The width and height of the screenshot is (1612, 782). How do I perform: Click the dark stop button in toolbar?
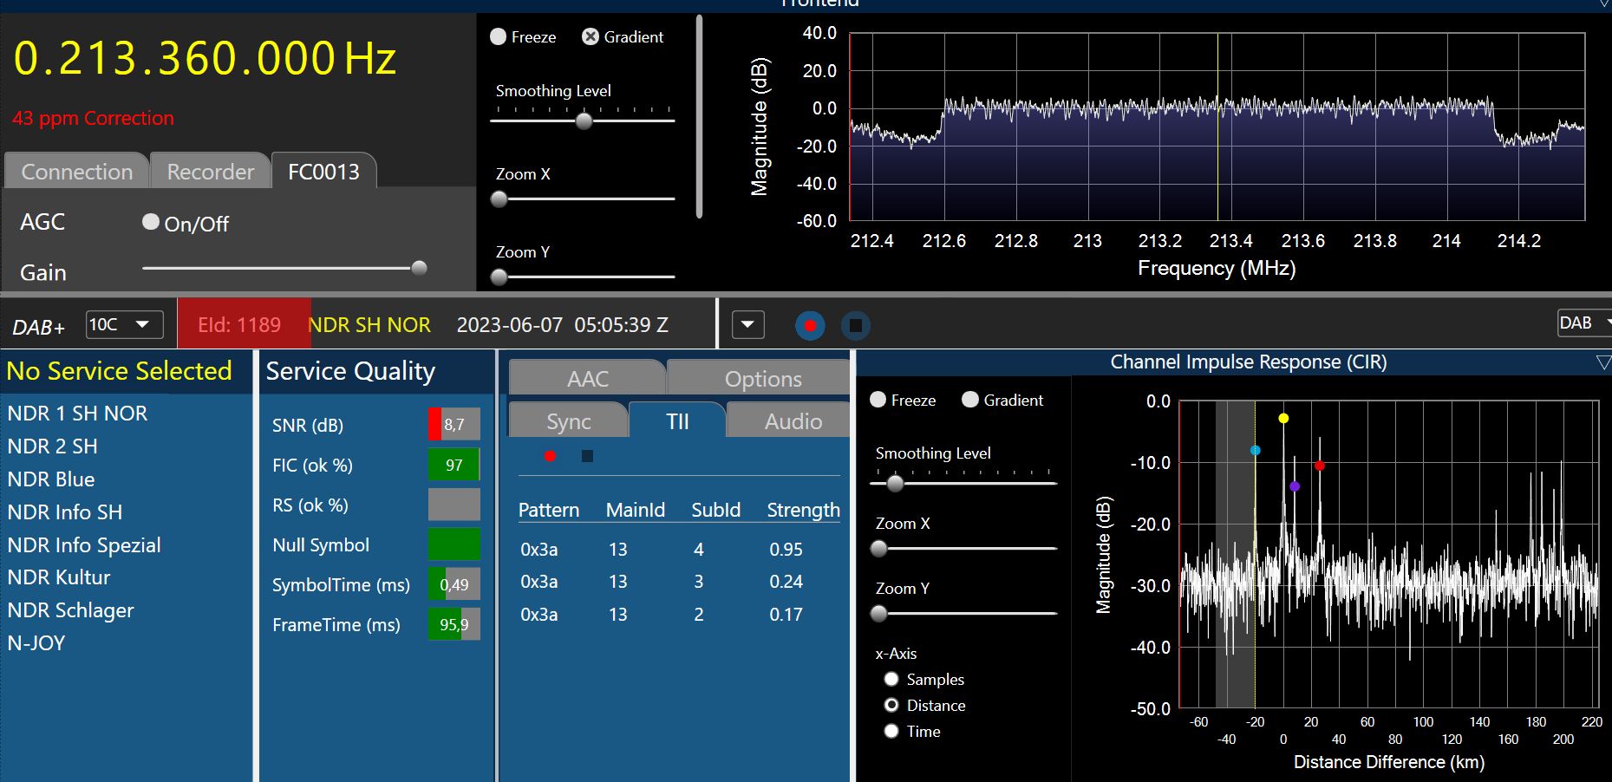(x=855, y=326)
